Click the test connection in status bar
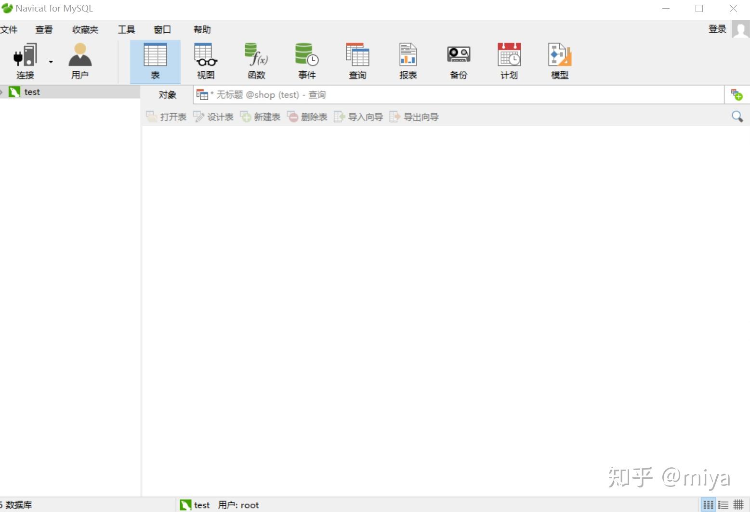Image resolution: width=750 pixels, height=512 pixels. [195, 505]
